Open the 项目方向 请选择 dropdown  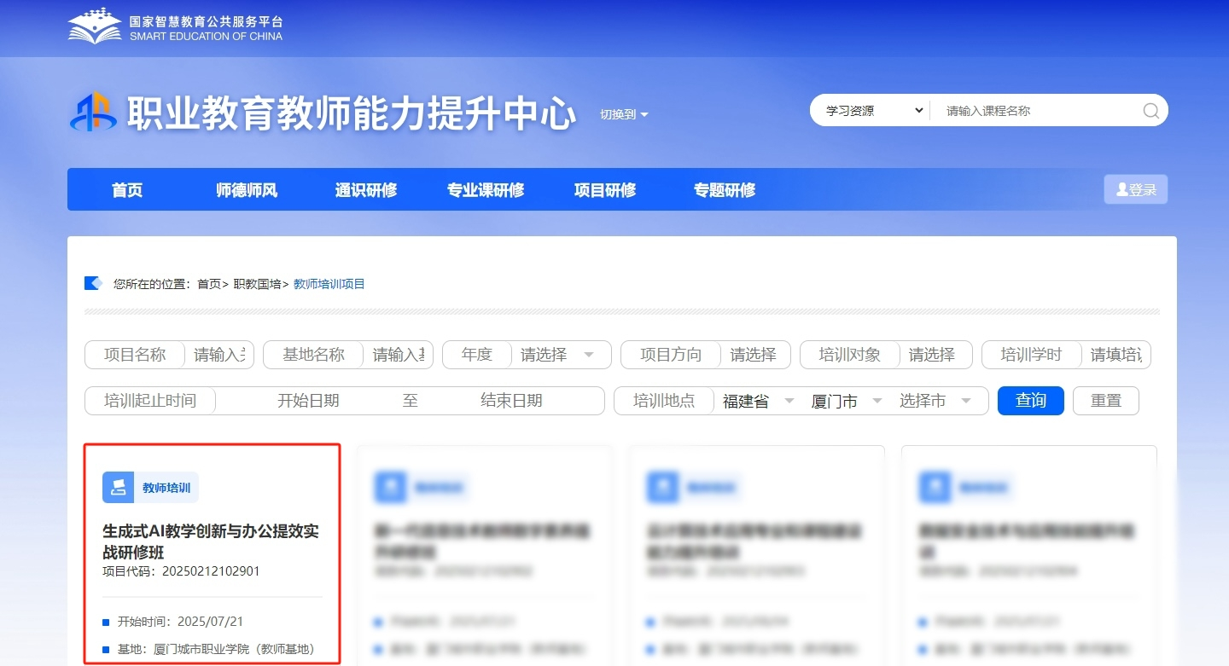point(754,355)
